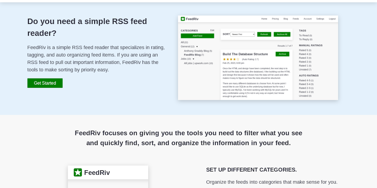Set rating using the empty fifth star

coord(237,59)
